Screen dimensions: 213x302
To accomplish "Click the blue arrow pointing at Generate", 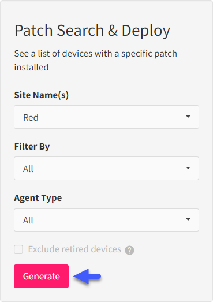I will (x=87, y=277).
